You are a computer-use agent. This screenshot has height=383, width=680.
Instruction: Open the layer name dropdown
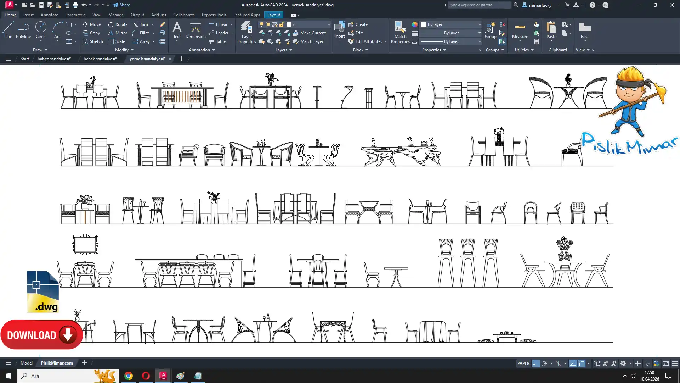point(328,24)
